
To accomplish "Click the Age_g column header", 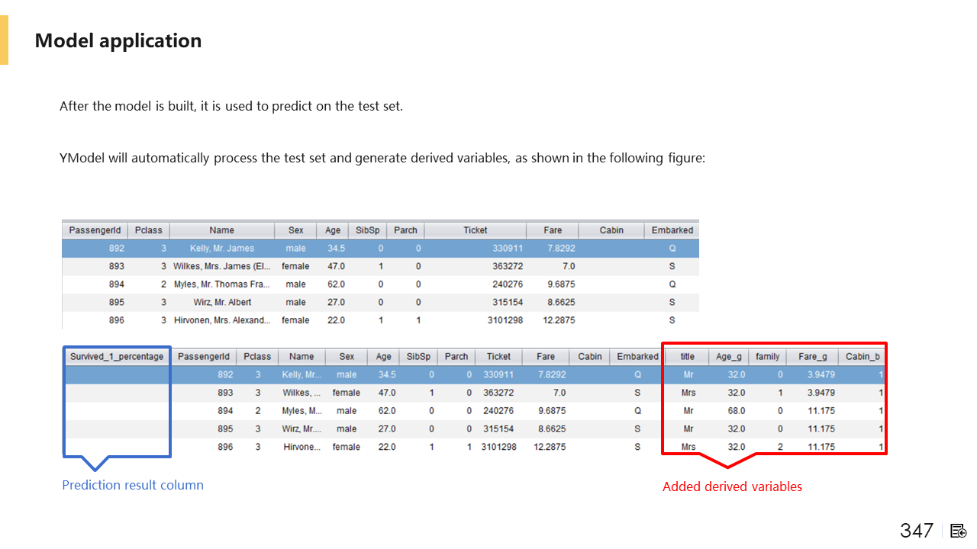I will point(728,356).
